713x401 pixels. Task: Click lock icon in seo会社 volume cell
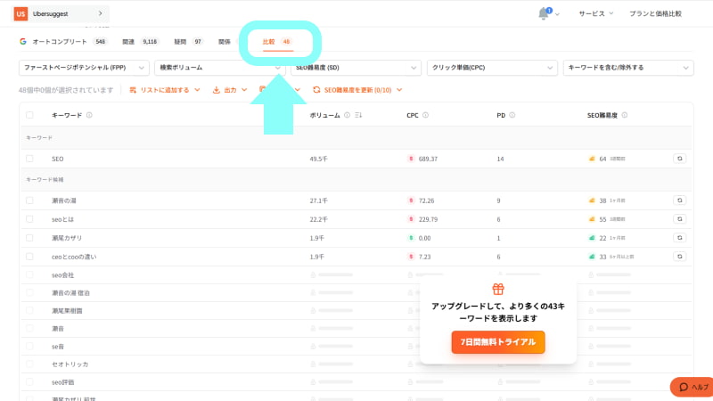click(x=313, y=275)
